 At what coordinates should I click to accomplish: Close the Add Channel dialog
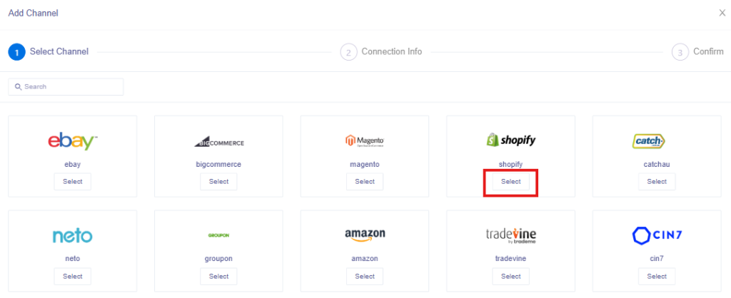722,13
